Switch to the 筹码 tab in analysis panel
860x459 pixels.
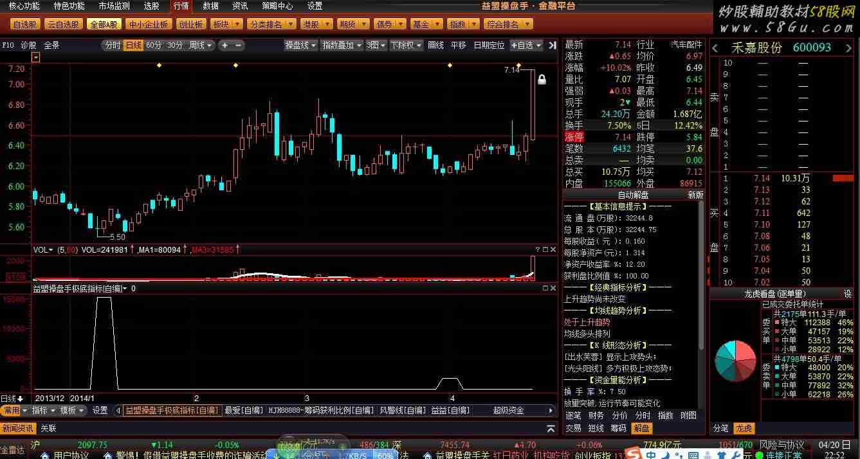click(x=618, y=428)
